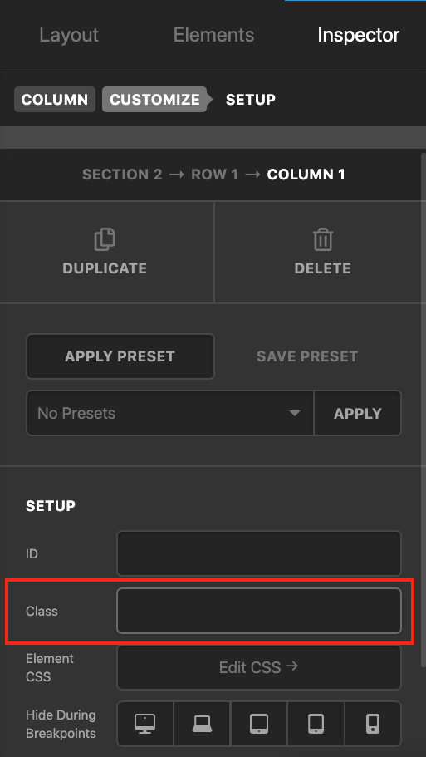
Task: Toggle hide on portrait tablet breakpoint
Action: tap(316, 724)
